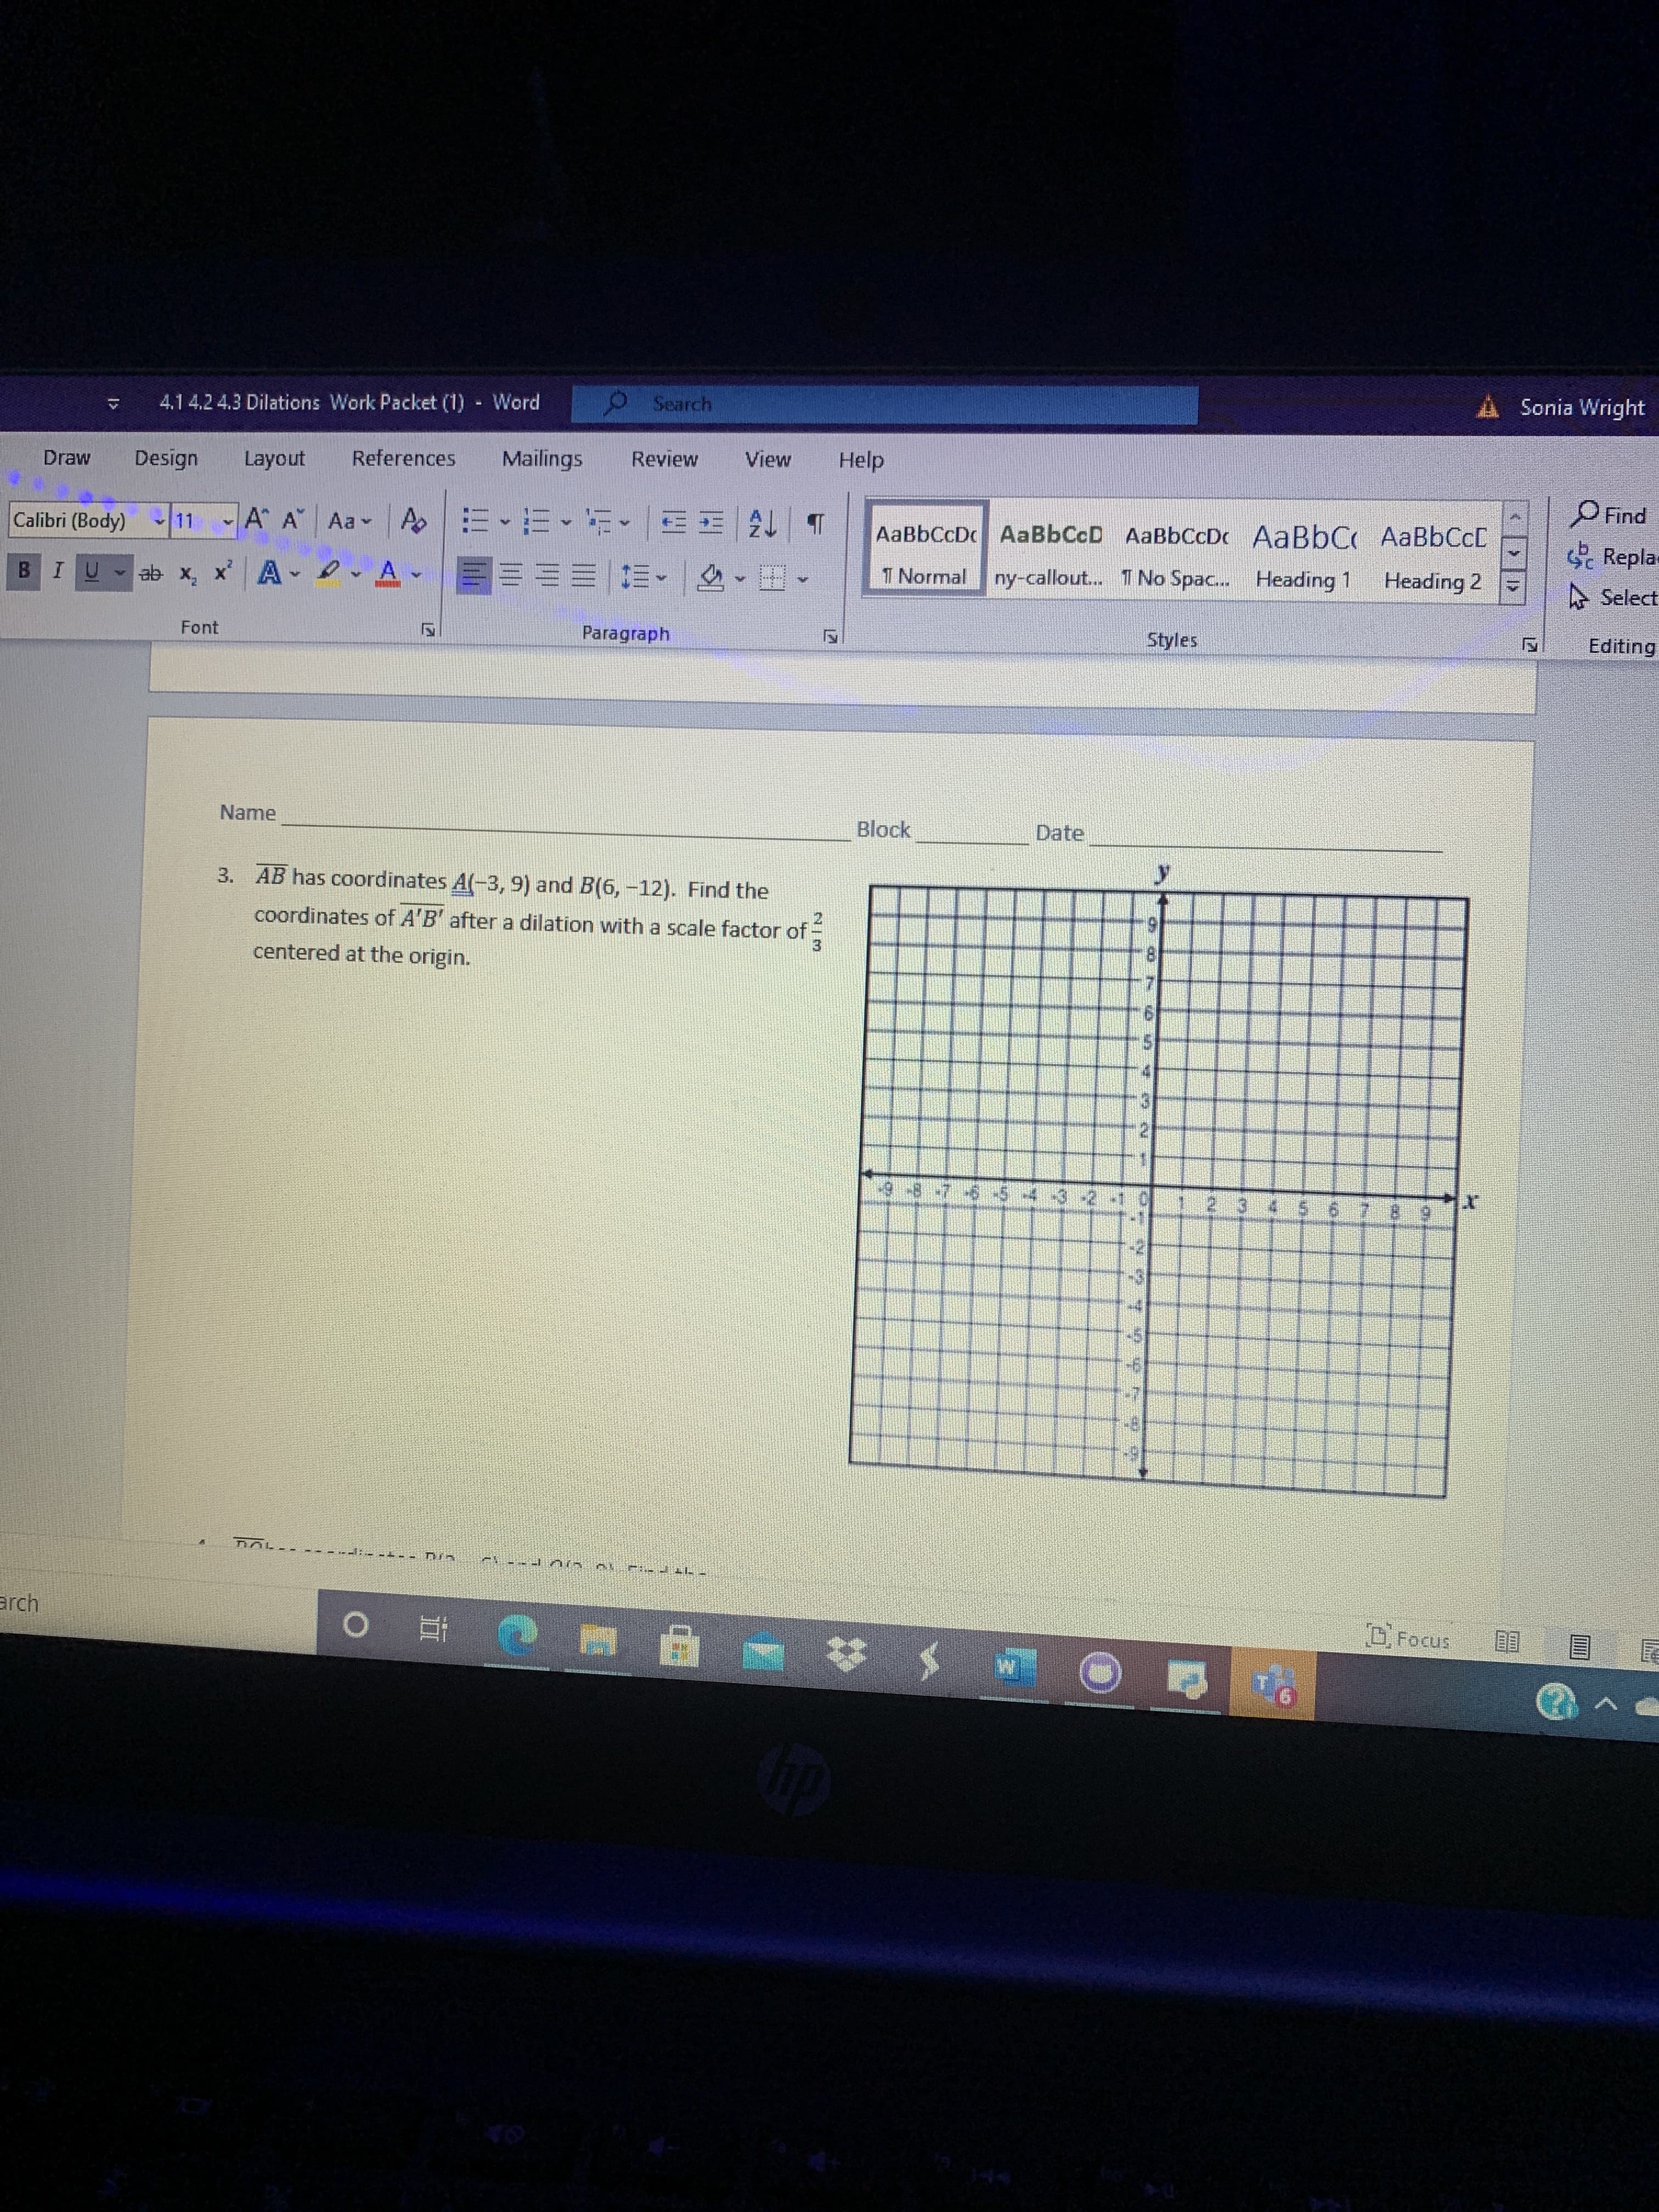The width and height of the screenshot is (1659, 2212).
Task: Toggle italic formatting
Action: point(57,571)
